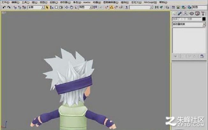
Task: Open the 动画 (Animation) menu
Action: pyautogui.click(x=97, y=2)
